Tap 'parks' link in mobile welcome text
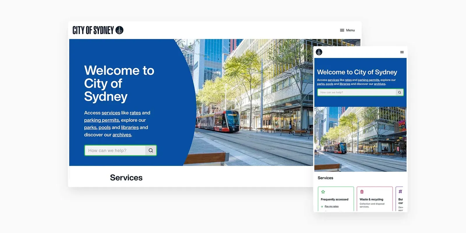466x233 pixels. click(x=321, y=84)
